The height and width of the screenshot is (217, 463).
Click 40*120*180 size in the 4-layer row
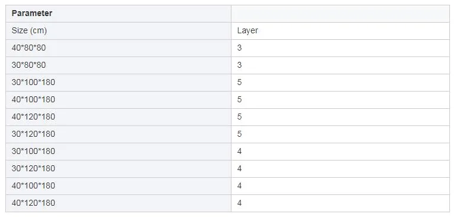(118, 203)
